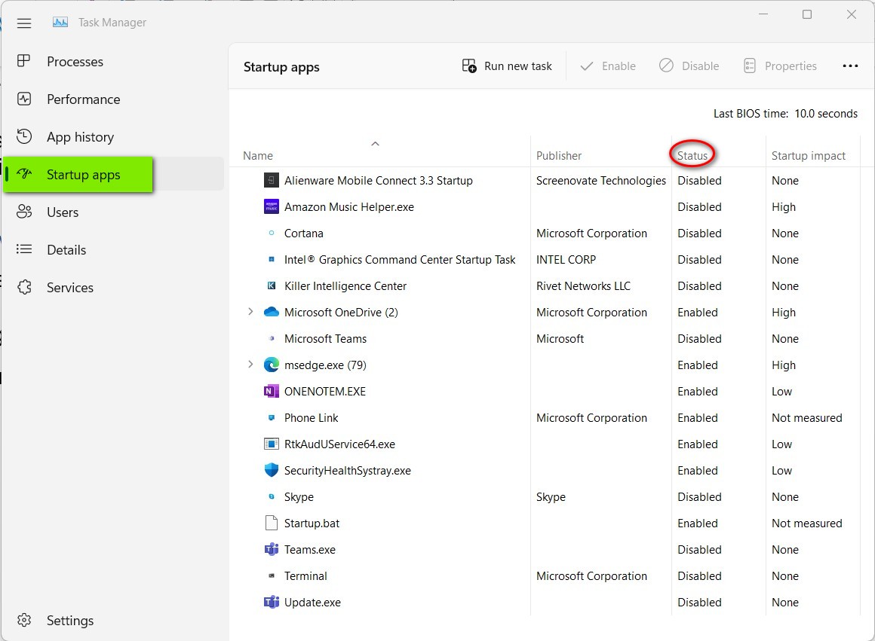Screen dimensions: 875x641
Task: Click the Properties button
Action: pos(780,66)
